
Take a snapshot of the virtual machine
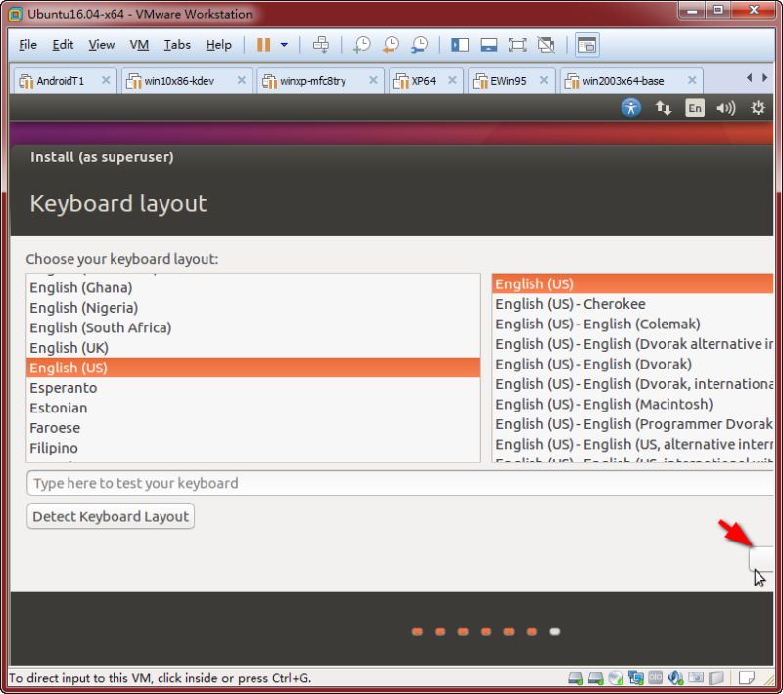tap(361, 44)
